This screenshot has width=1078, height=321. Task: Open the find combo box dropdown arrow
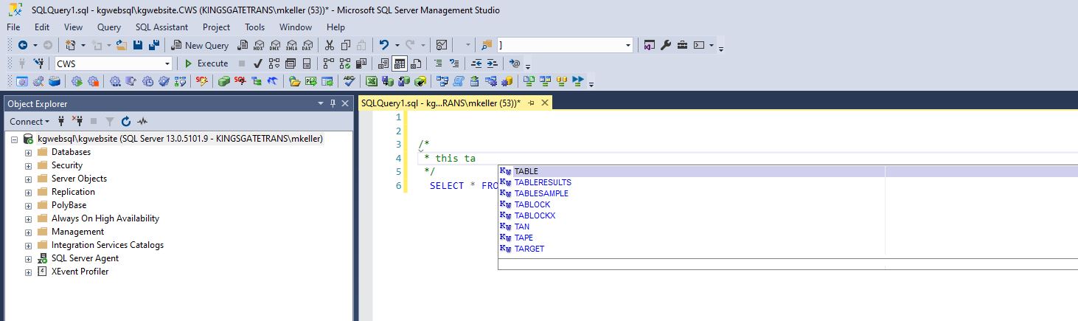coord(628,45)
